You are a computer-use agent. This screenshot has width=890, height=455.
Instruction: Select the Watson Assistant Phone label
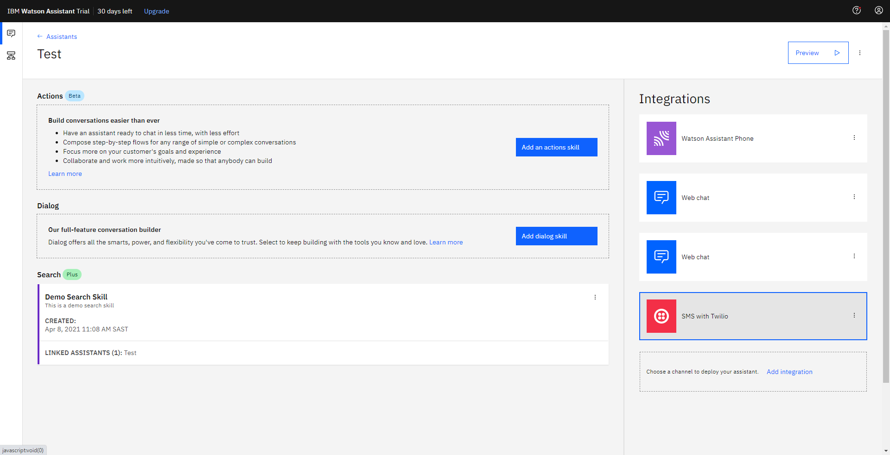pyautogui.click(x=718, y=138)
